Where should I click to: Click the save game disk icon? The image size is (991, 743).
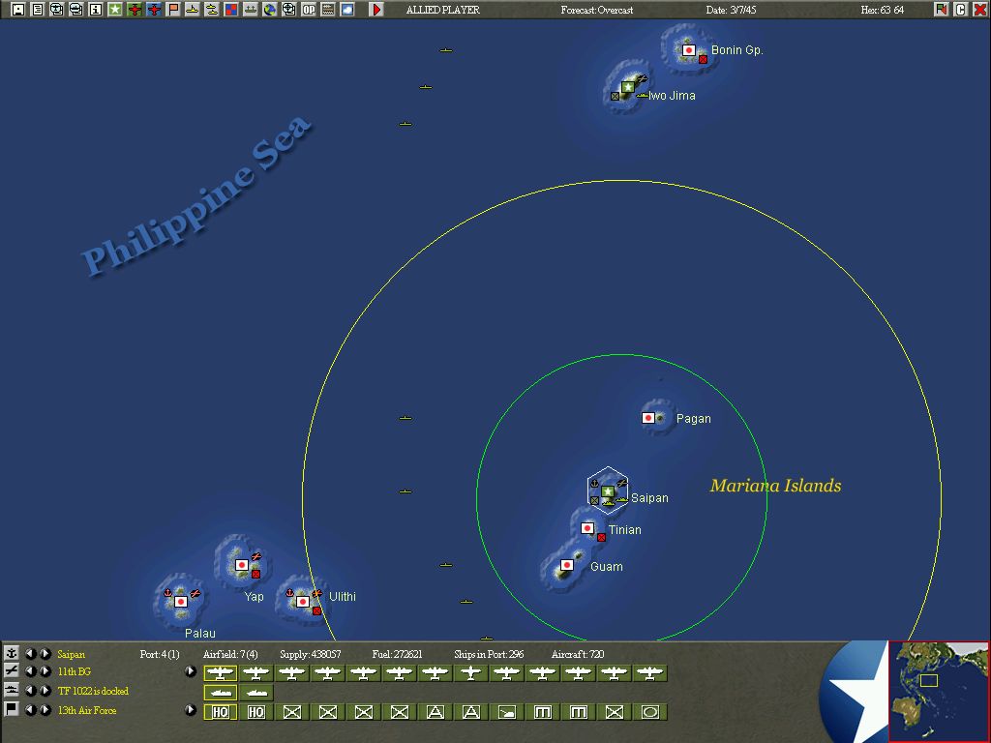[x=17, y=10]
